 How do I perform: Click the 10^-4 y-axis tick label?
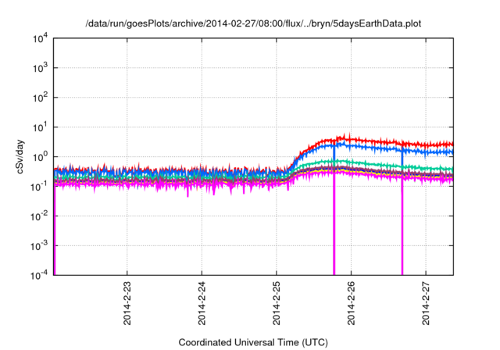tap(39, 275)
